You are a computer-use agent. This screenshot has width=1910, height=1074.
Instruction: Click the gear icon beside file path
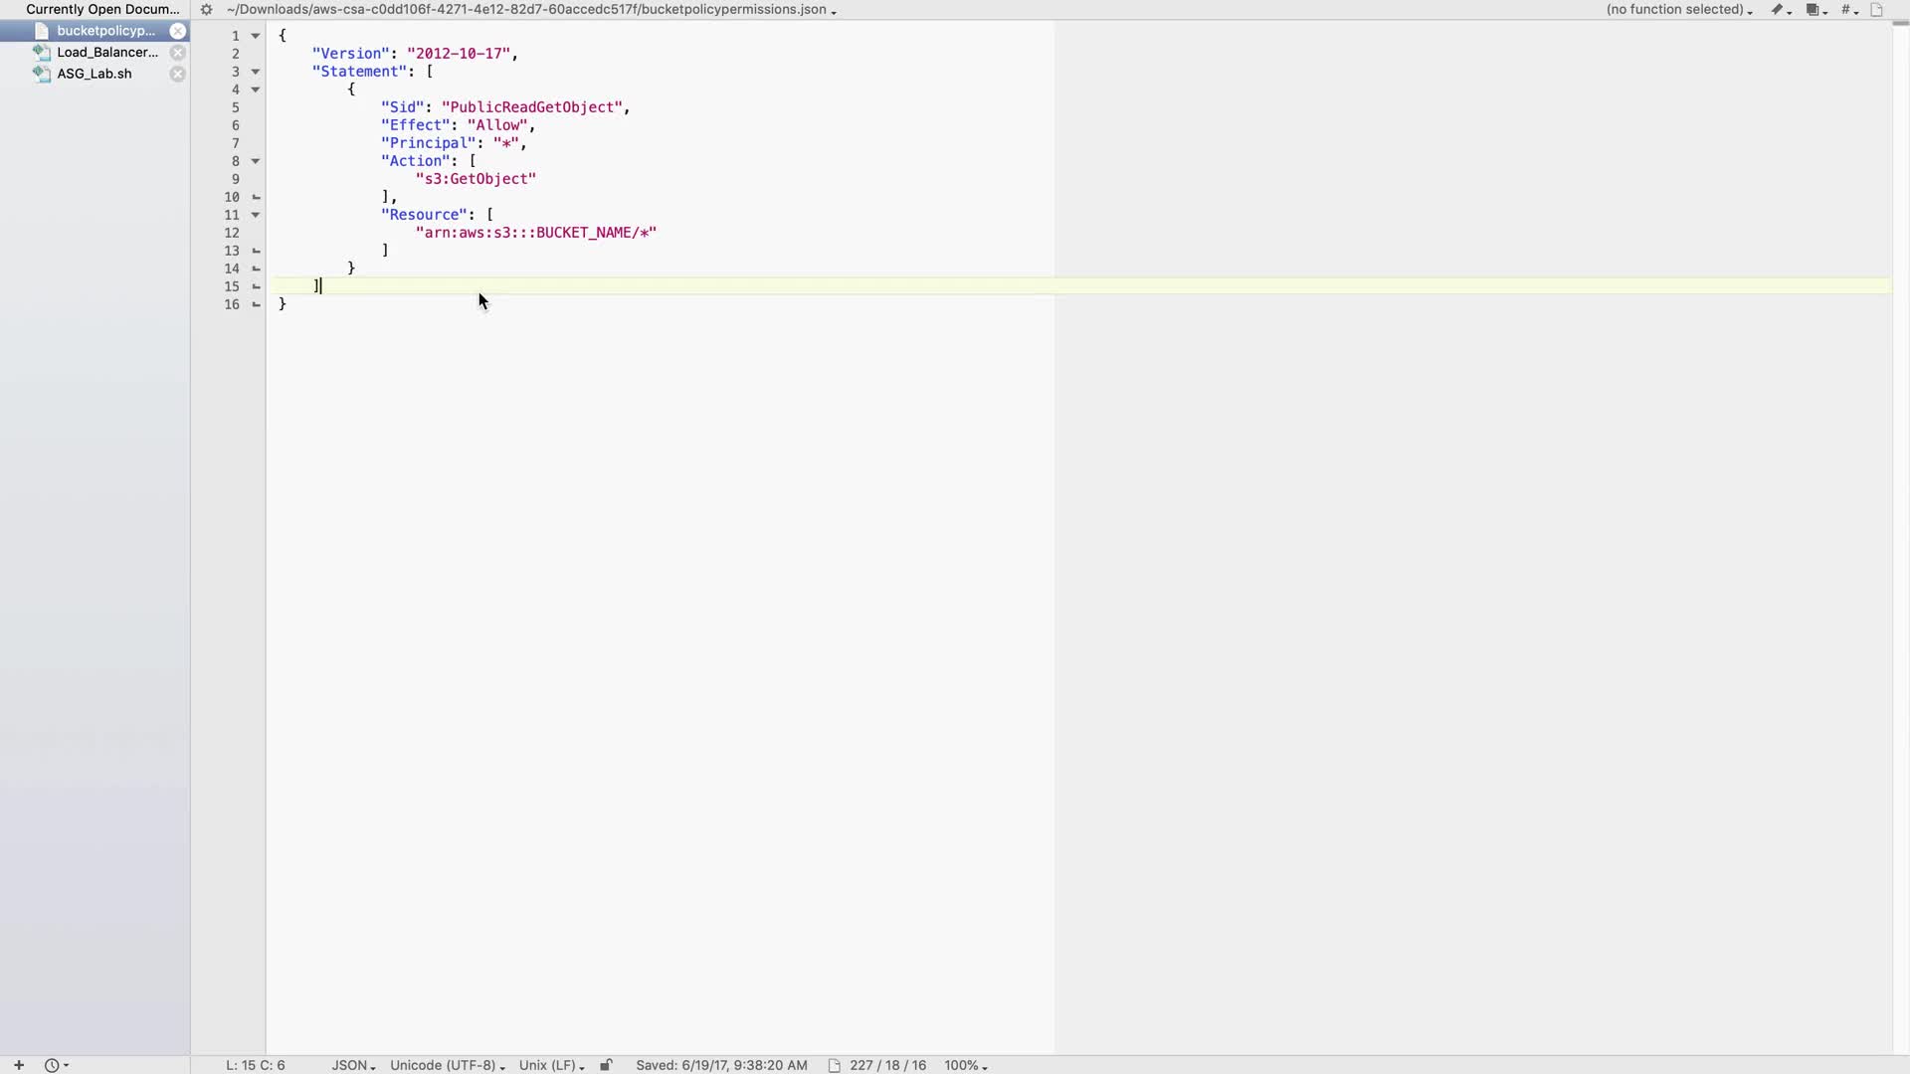point(207,10)
